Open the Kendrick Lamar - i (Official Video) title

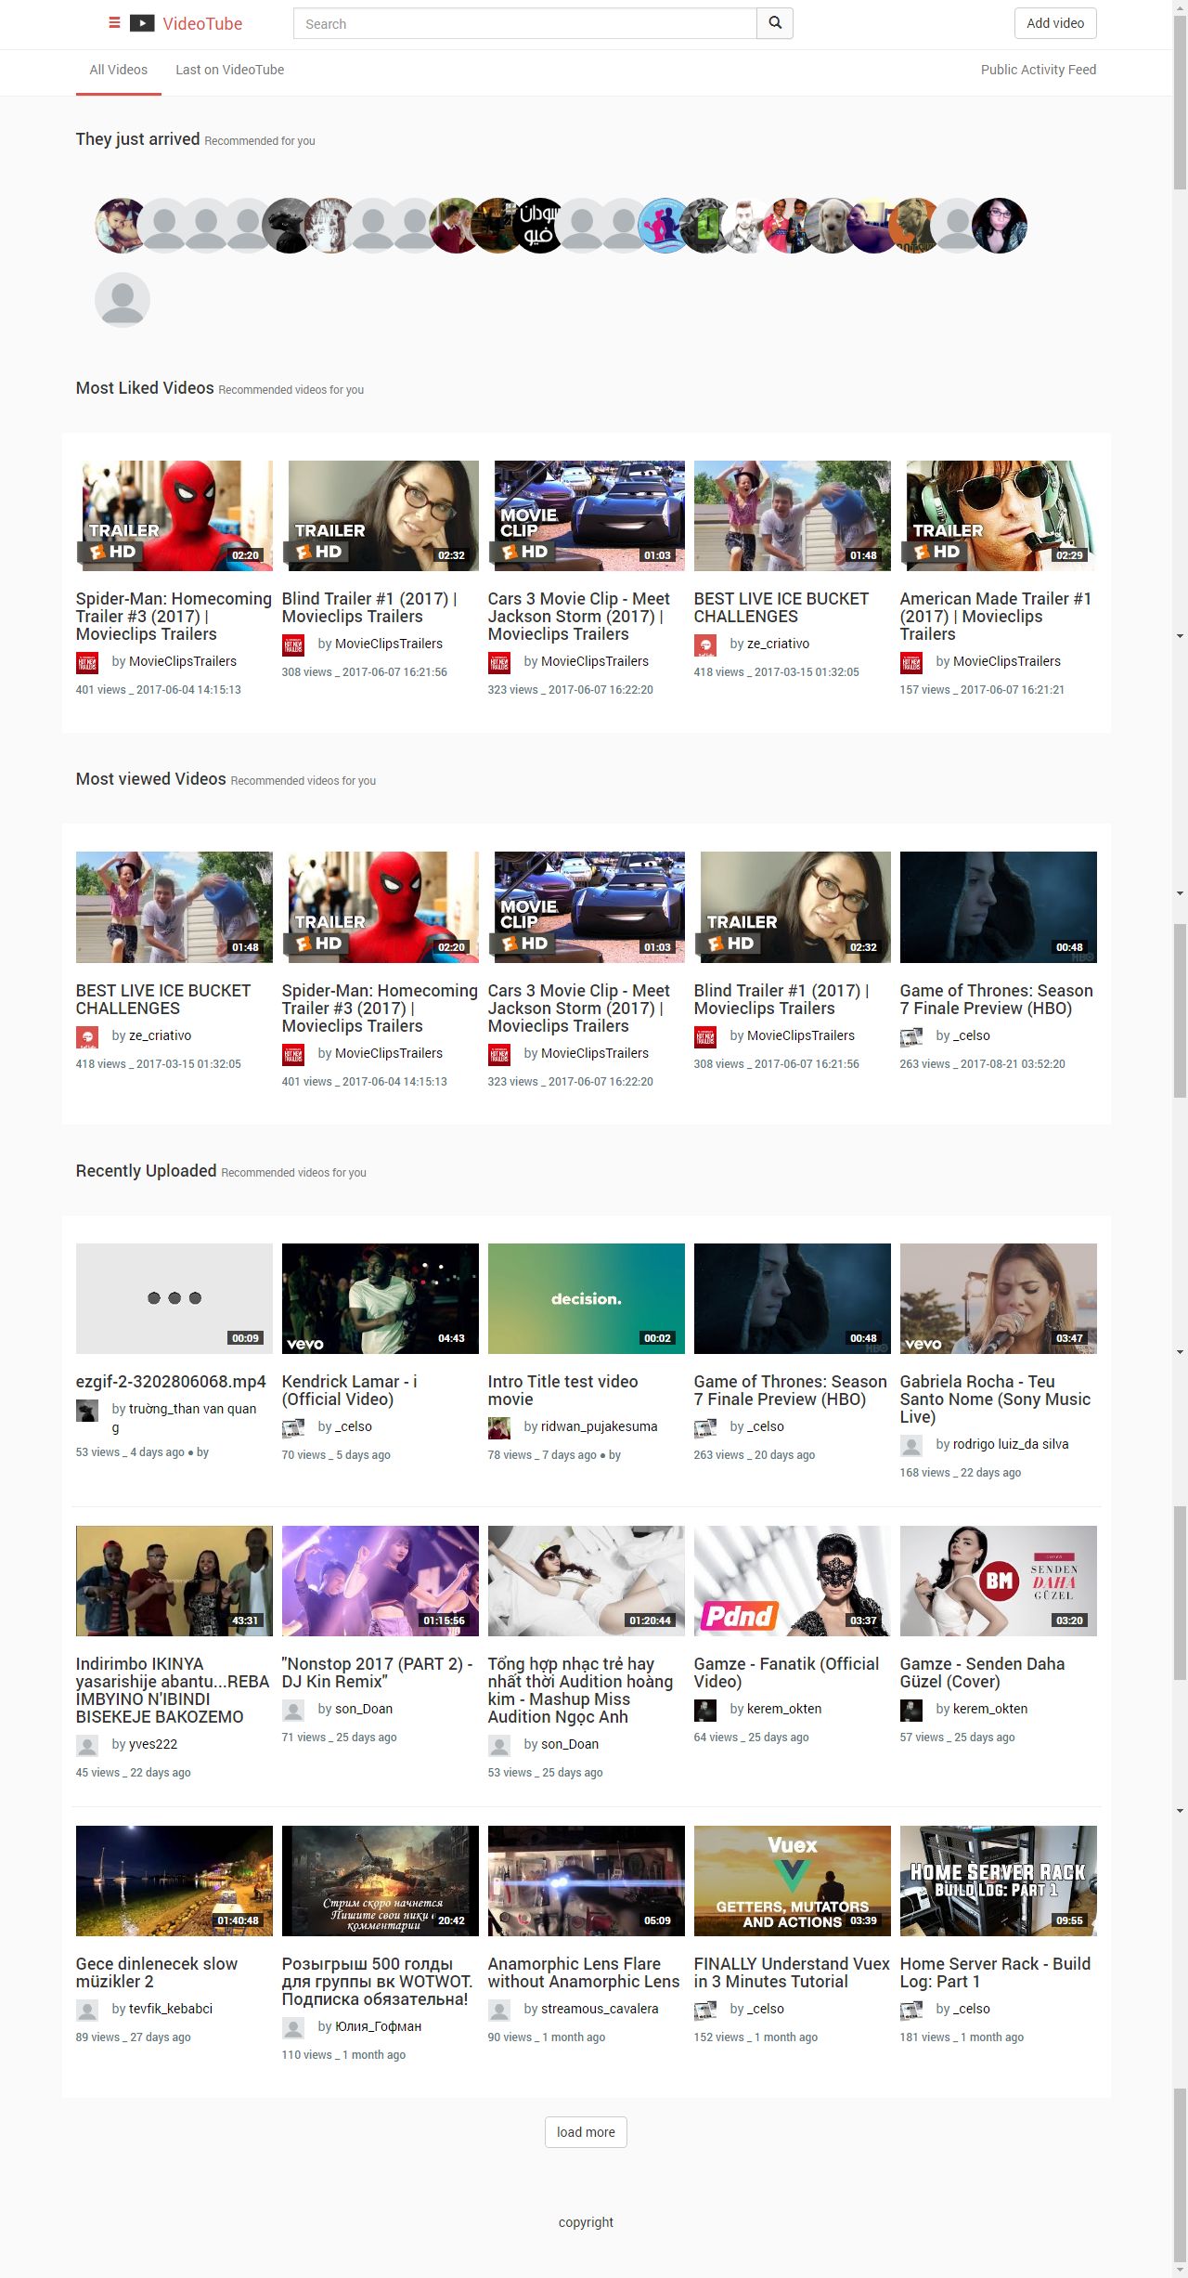[x=350, y=1390]
